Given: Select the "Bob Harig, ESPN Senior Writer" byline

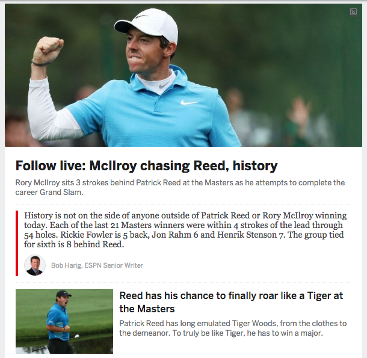Looking at the screenshot, I should 97,265.
